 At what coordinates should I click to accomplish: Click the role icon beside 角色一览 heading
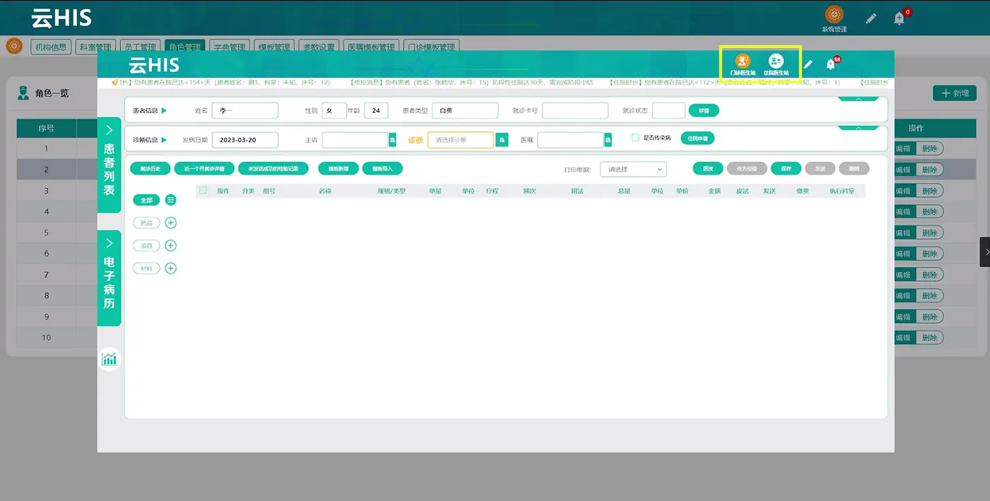(x=23, y=93)
